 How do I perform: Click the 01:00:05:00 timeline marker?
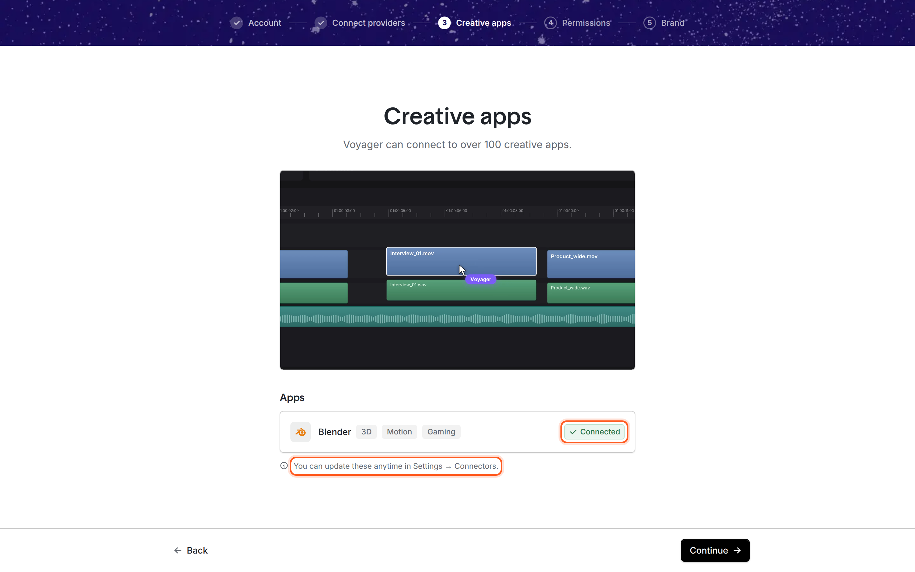[400, 211]
